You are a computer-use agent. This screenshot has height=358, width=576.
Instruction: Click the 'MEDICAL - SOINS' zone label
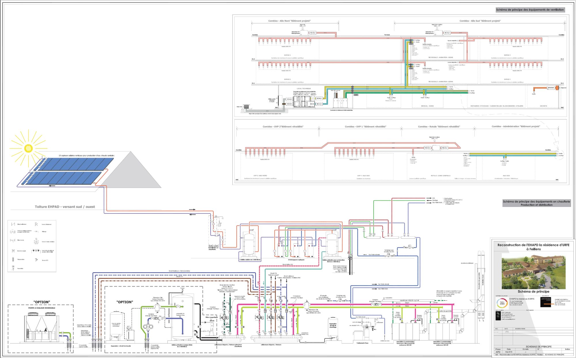(x=427, y=106)
